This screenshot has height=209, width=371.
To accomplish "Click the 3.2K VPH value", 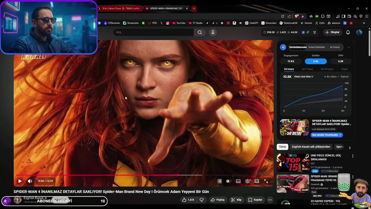I will pos(341,61).
